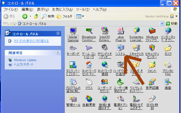Screen dimensions: 181x113
Task: Open the Edit (編集) menu
Action: coord(27,9)
